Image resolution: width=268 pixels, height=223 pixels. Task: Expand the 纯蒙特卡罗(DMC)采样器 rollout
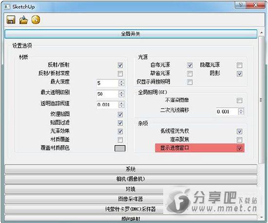pyautogui.click(x=131, y=209)
